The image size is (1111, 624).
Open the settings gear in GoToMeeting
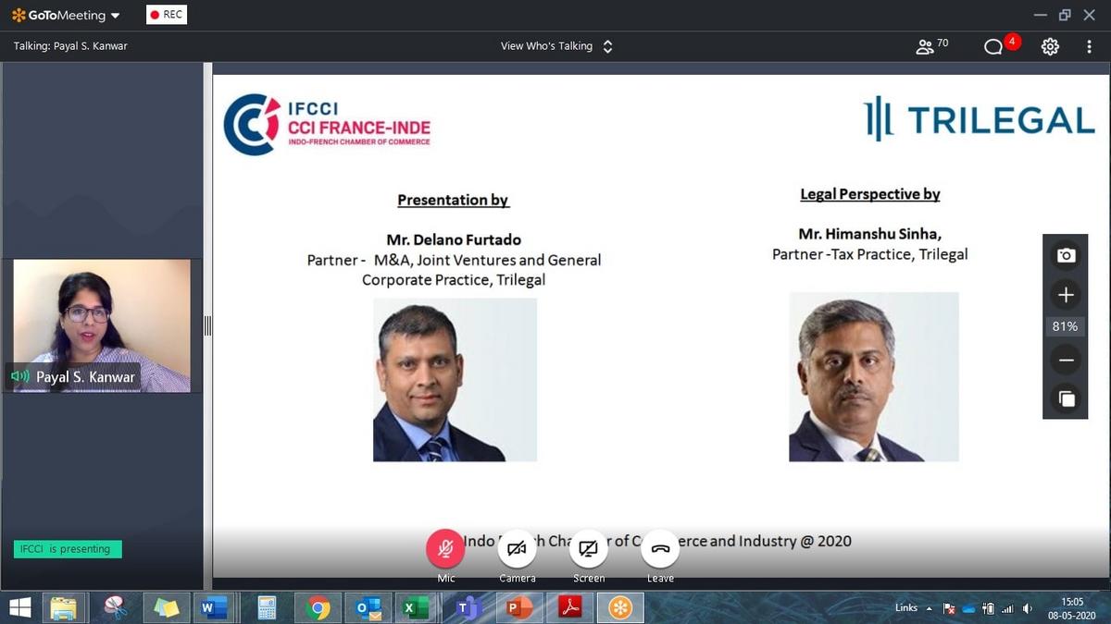click(x=1050, y=46)
